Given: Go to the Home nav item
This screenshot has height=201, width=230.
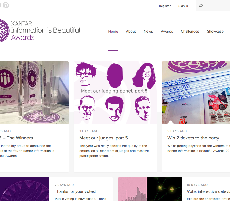Looking at the screenshot, I should [113, 31].
